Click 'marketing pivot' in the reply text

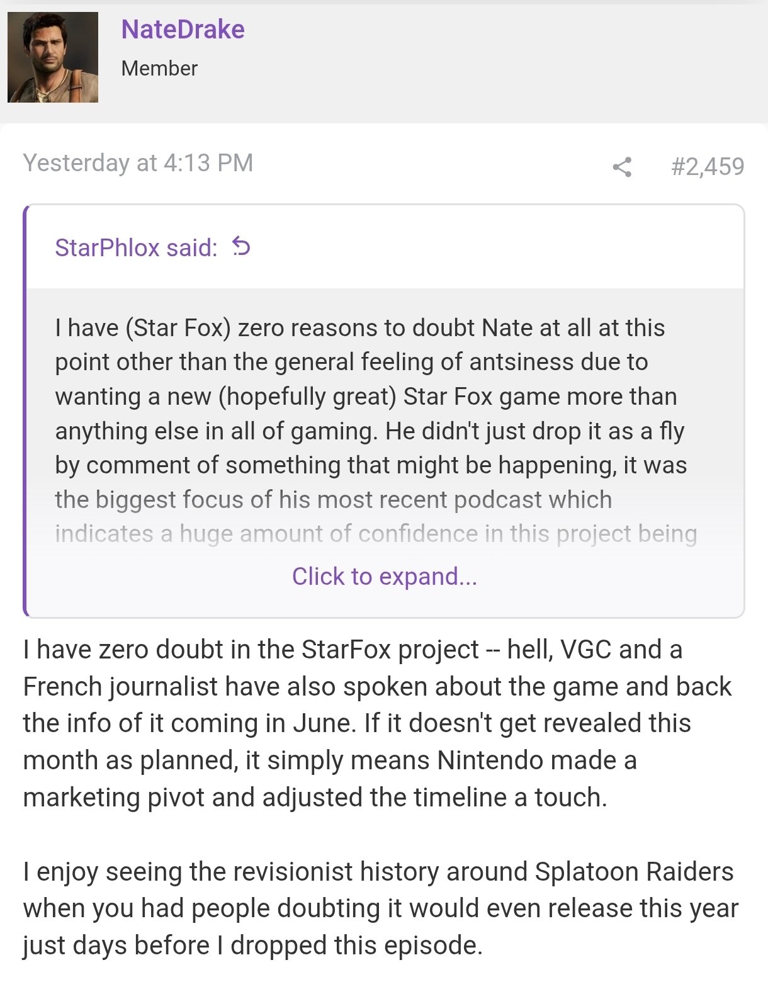(113, 798)
